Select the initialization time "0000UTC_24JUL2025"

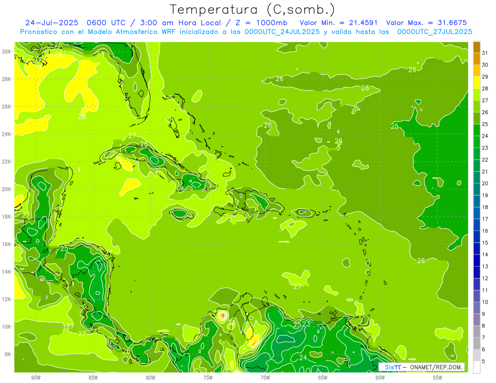(x=282, y=31)
